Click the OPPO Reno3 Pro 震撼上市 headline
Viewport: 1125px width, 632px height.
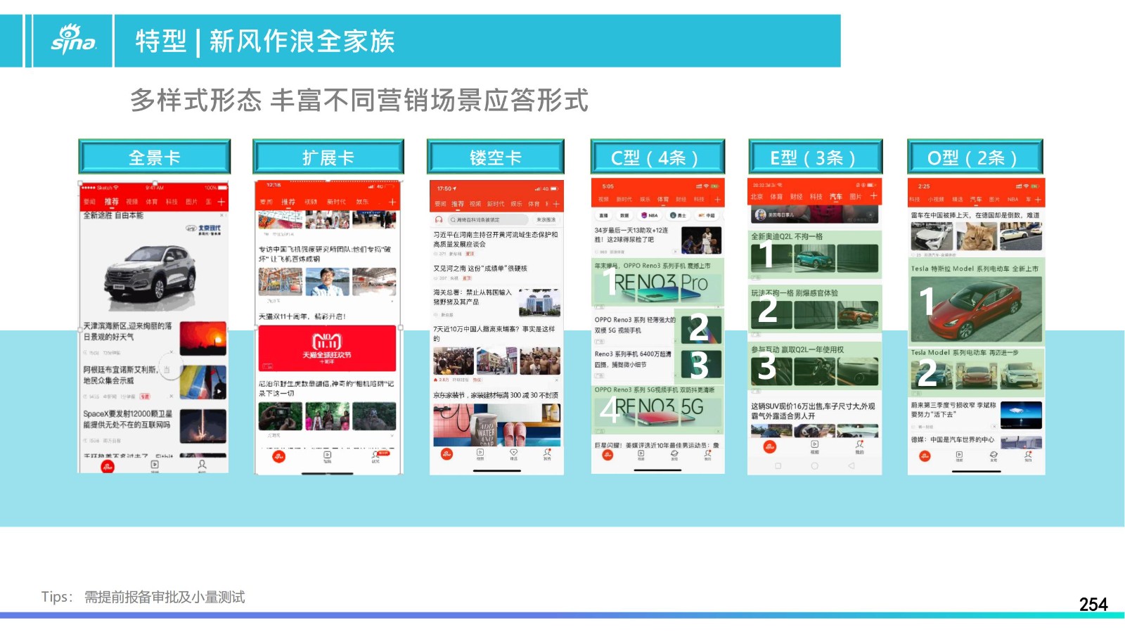coord(652,266)
